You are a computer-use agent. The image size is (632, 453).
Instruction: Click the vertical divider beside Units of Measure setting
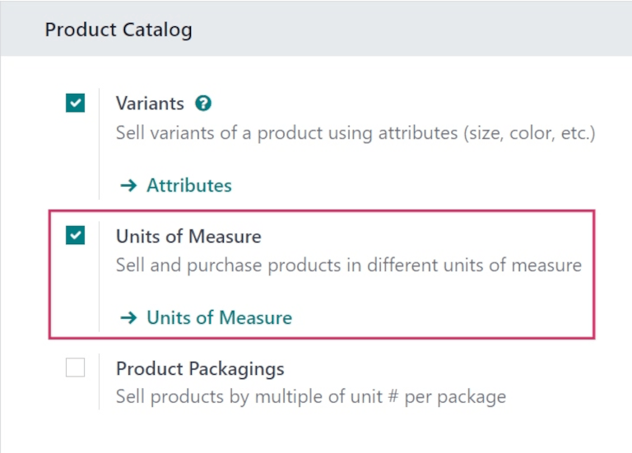pos(99,275)
